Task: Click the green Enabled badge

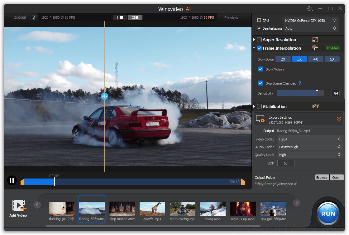Action: click(332, 48)
